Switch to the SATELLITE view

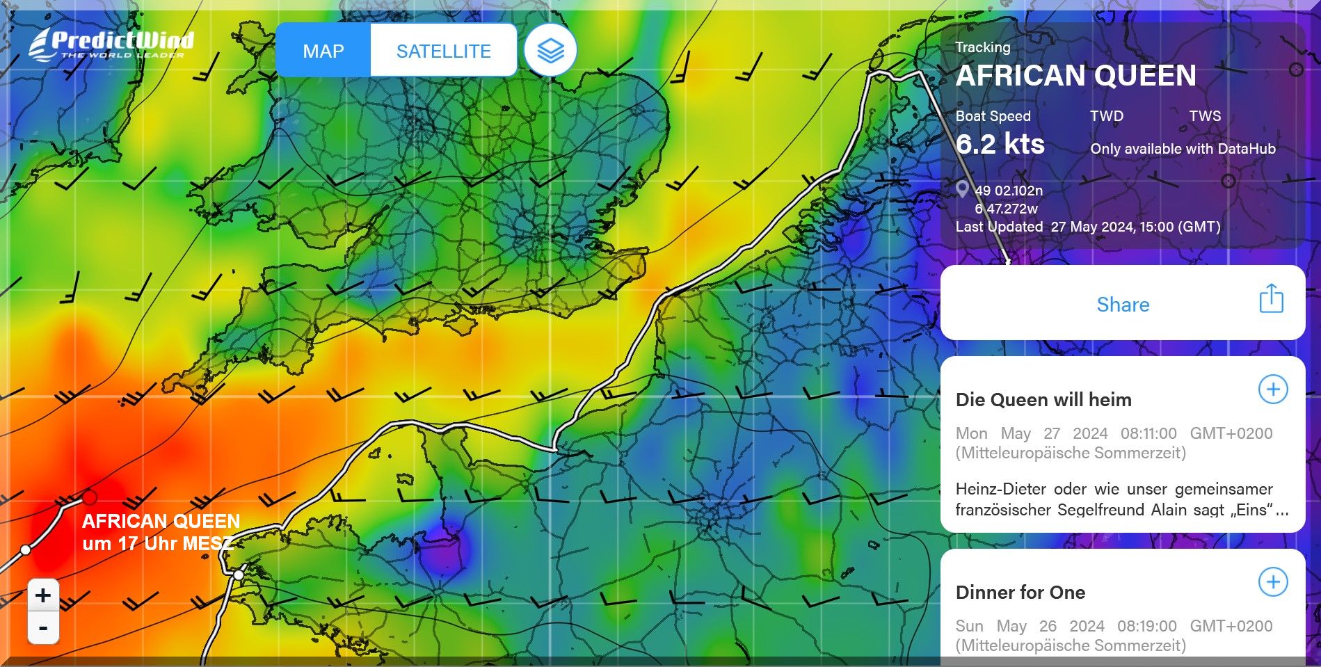coord(443,51)
